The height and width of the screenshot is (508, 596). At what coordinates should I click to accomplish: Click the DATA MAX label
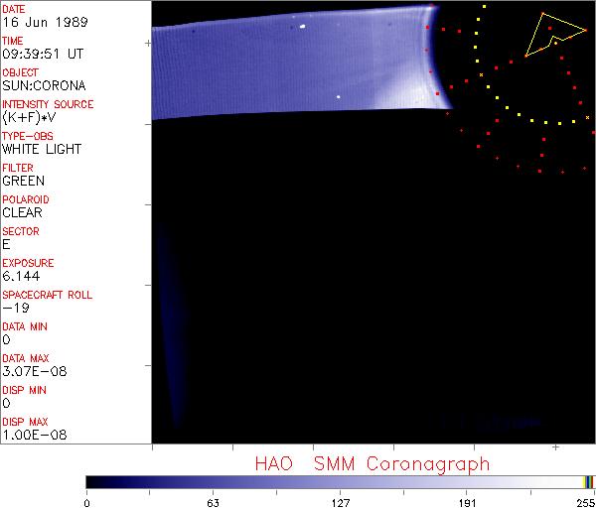tap(26, 358)
